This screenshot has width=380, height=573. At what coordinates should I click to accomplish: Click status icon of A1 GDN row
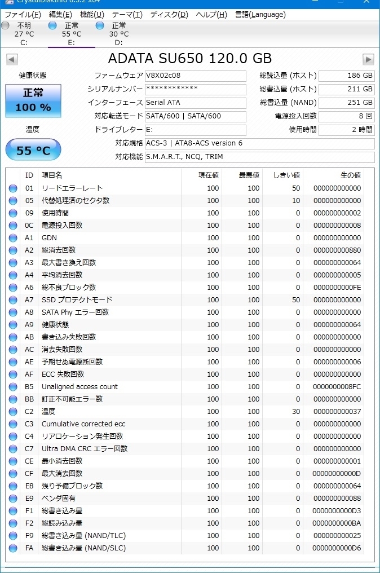(x=13, y=238)
